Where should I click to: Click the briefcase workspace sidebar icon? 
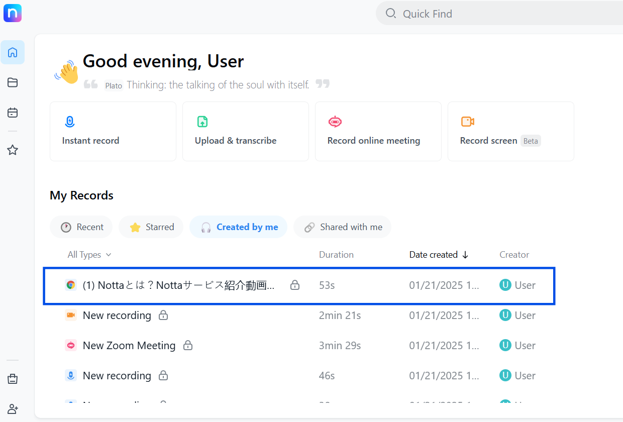pyautogui.click(x=13, y=379)
